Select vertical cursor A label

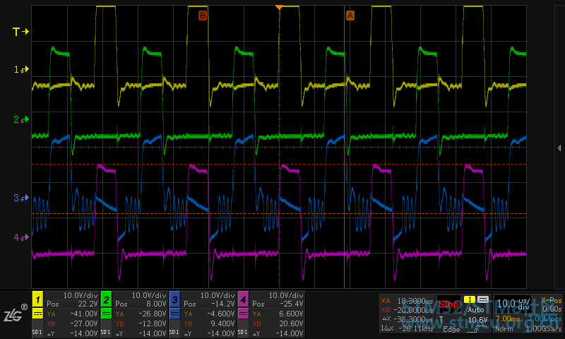point(350,16)
